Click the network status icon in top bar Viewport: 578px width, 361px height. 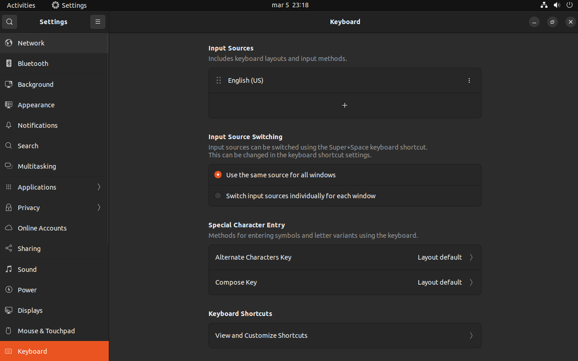point(544,5)
